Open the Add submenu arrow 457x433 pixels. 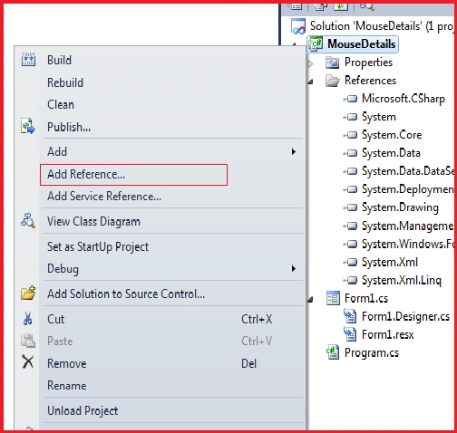[x=293, y=151]
